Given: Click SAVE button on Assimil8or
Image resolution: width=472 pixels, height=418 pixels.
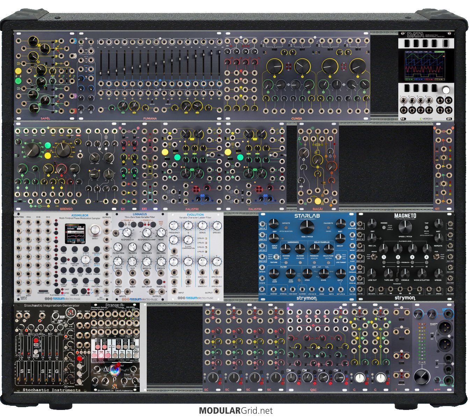Looking at the screenshot, I should coord(75,249).
